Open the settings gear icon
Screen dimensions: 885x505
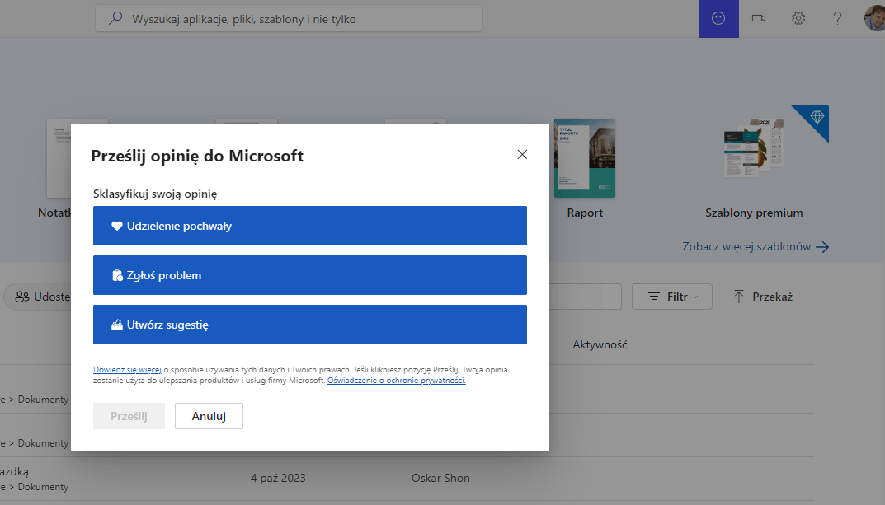[798, 19]
